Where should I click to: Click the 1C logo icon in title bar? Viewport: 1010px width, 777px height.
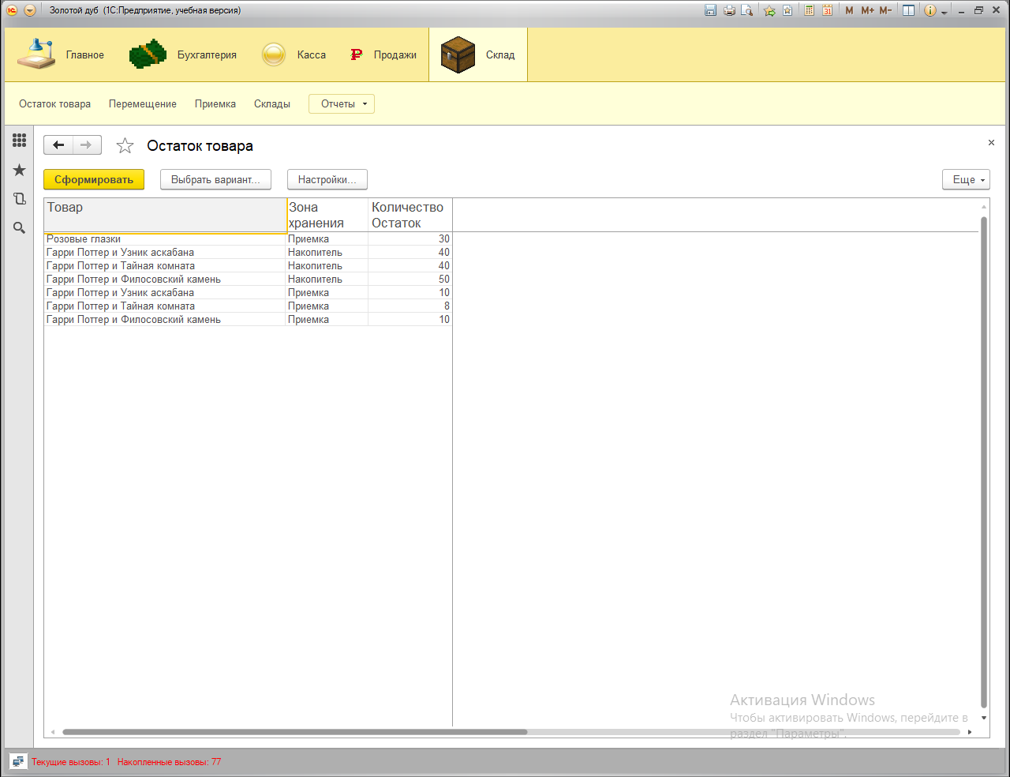click(12, 10)
